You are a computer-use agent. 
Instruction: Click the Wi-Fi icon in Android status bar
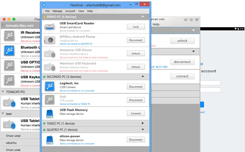pyautogui.click(x=236, y=29)
